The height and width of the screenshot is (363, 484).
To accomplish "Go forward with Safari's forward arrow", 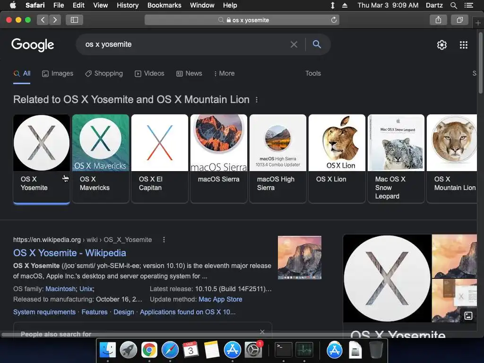I will 55,20.
